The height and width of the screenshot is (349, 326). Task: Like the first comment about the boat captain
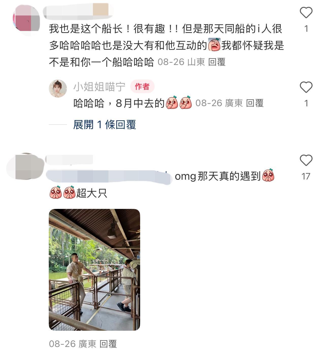tap(306, 12)
